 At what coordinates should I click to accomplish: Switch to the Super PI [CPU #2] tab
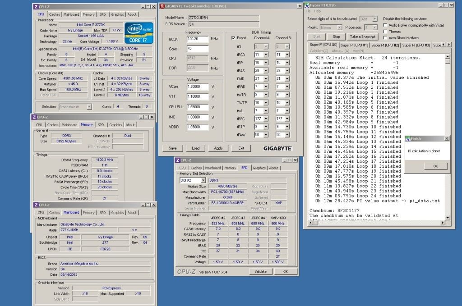(x=385, y=45)
